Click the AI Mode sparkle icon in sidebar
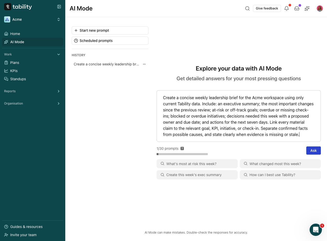This screenshot has height=241, width=327. click(x=6, y=42)
